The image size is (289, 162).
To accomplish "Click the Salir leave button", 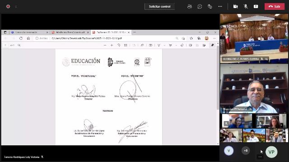I will pos(275,6).
